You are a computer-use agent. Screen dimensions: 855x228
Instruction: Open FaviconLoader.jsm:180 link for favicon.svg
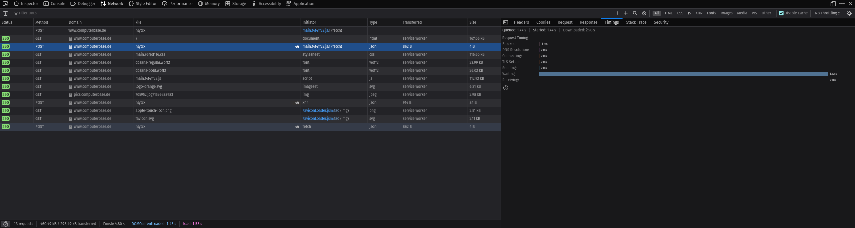coord(321,119)
